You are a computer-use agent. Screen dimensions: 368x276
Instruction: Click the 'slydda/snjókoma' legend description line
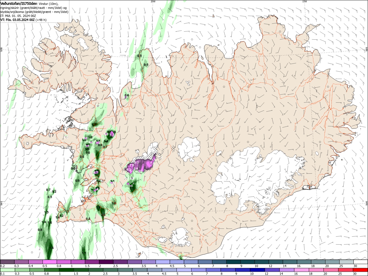click(34, 12)
